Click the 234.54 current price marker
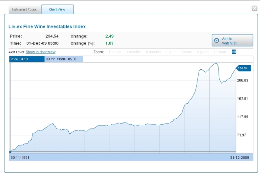Screen dimensions: 260x173 244,68
